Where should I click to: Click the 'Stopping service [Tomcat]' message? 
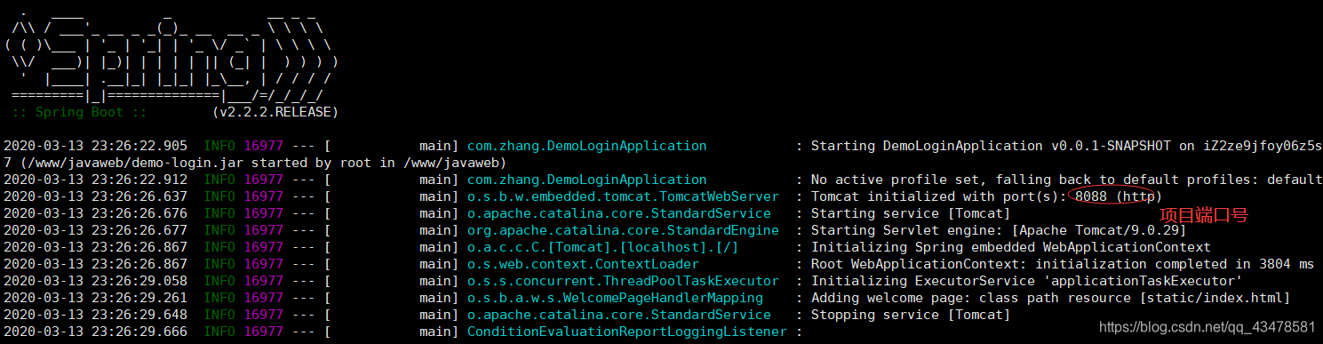pyautogui.click(x=911, y=315)
